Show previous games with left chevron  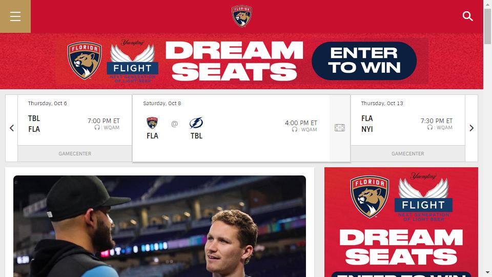pos(12,128)
